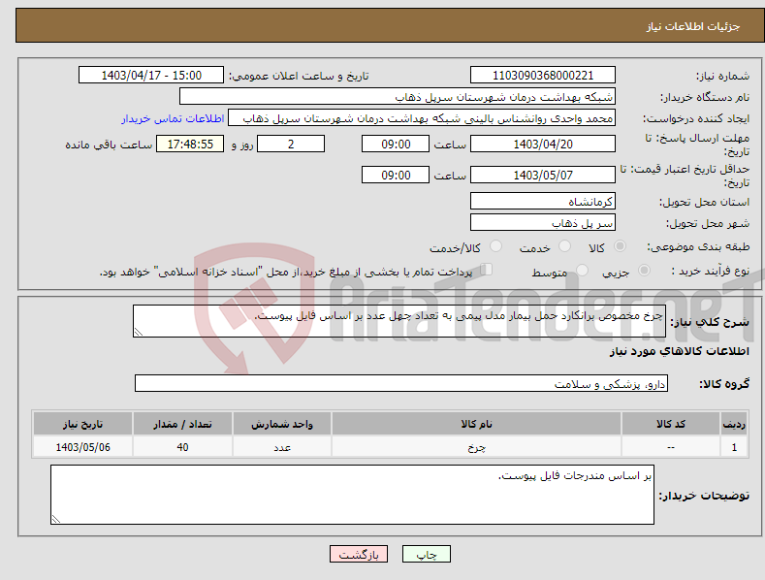
Task: Click the بازگشت back button
Action: [359, 554]
